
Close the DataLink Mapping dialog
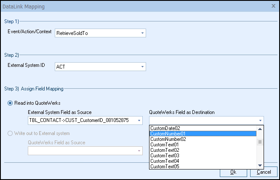click(274, 7)
